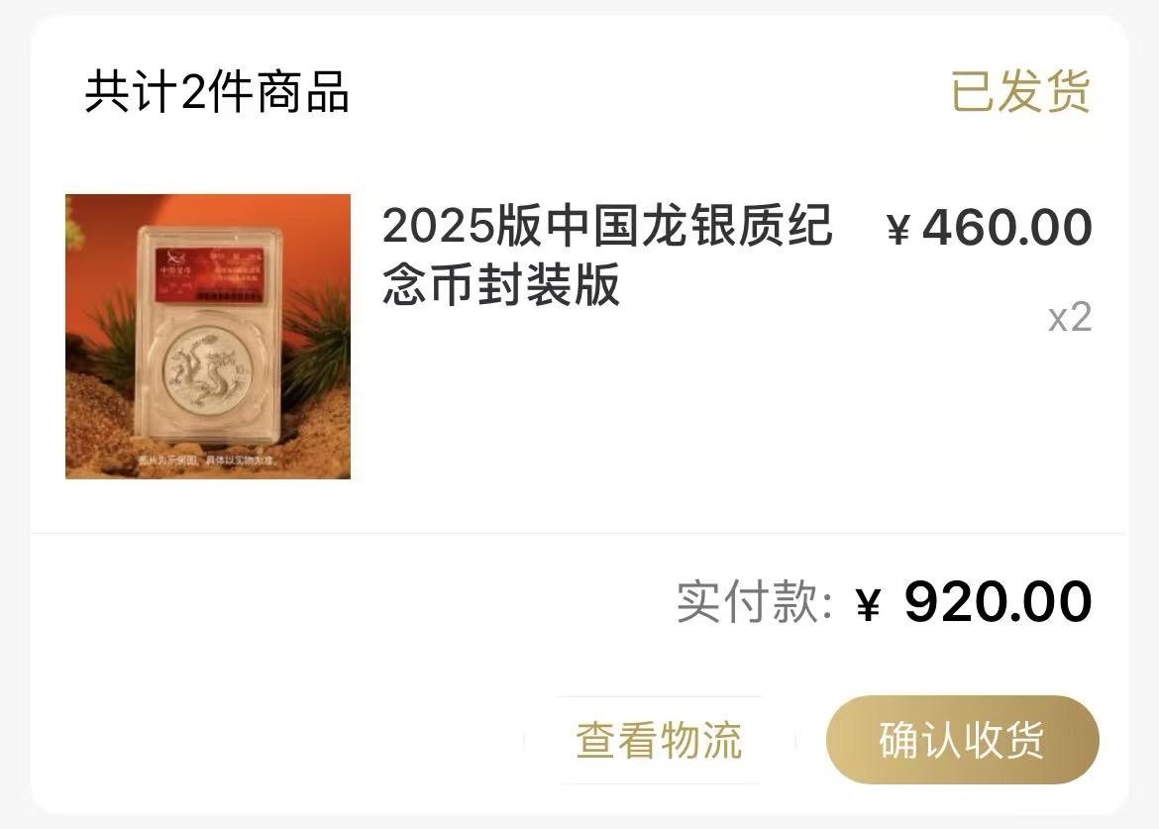Click the 念币封装版 second title line
Viewport: 1159px width, 829px height.
[501, 285]
